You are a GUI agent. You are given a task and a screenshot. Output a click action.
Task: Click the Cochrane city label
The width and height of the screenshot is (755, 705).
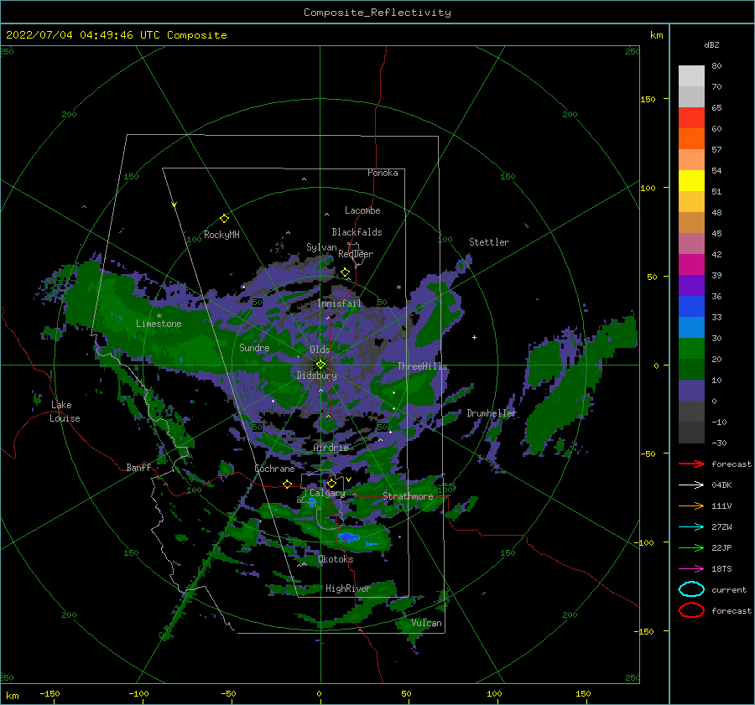[274, 469]
